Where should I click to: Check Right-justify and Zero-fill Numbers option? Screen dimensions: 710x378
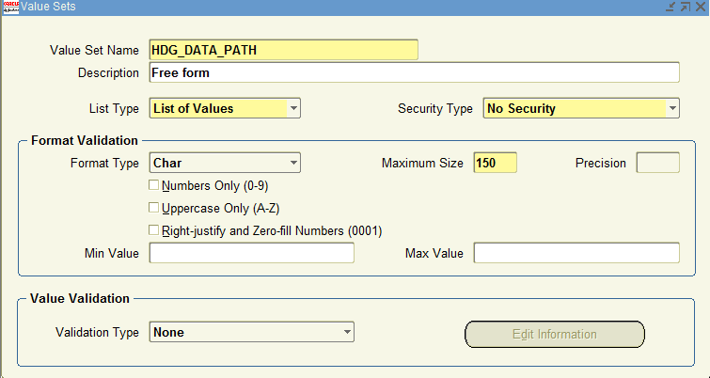pyautogui.click(x=154, y=230)
